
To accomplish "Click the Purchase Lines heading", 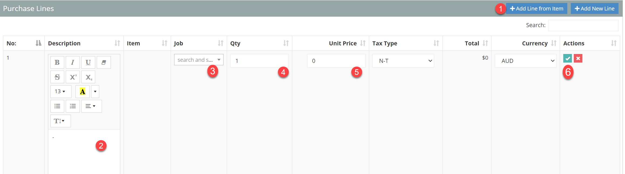I will 28,9.
